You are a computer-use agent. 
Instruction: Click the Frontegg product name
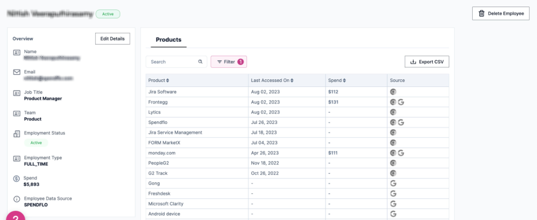(x=158, y=102)
